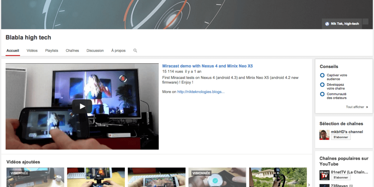Screen dimensions: 374x187
Task: Open mkbHD's channel name link
Action: tap(347, 132)
